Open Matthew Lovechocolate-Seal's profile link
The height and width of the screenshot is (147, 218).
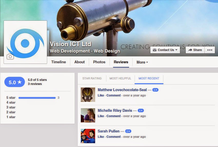(x=122, y=90)
